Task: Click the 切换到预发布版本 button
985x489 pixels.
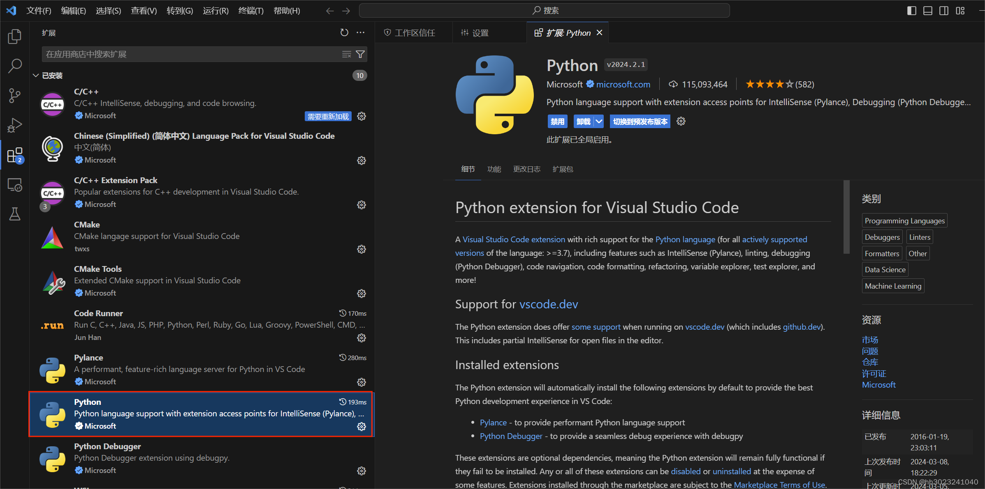Action: (x=640, y=121)
